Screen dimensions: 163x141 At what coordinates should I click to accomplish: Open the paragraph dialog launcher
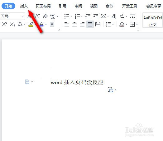point(138,30)
